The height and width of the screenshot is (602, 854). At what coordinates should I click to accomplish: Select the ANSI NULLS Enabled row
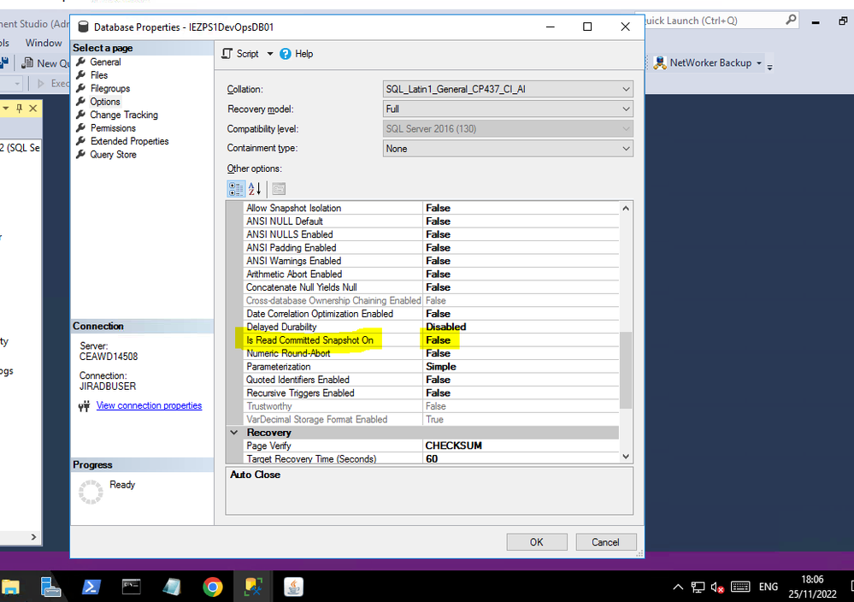tap(431, 234)
